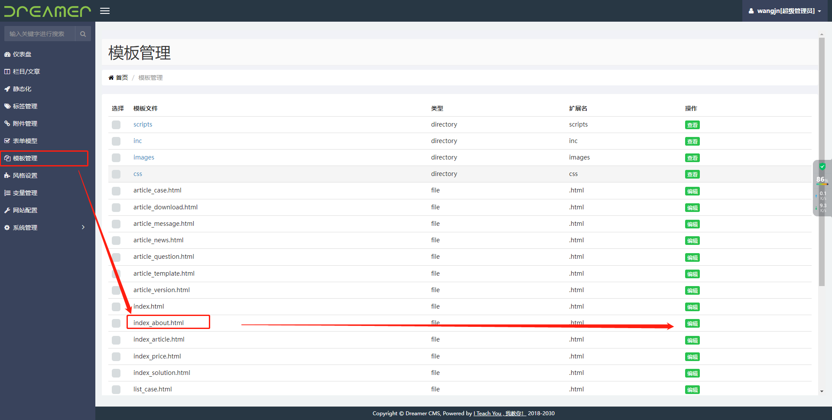The width and height of the screenshot is (832, 420).
Task: Click vertical scrollbar thumb of page
Action: (x=822, y=162)
